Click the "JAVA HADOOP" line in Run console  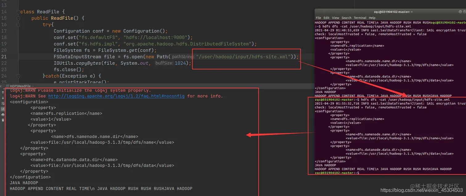coord(24,183)
